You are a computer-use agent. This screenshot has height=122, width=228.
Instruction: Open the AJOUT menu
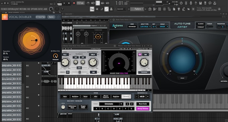(16, 9)
